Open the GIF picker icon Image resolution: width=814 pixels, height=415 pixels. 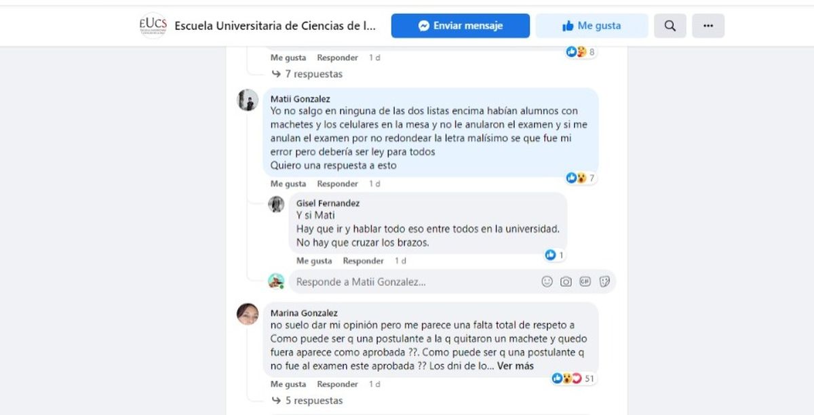pyautogui.click(x=585, y=281)
